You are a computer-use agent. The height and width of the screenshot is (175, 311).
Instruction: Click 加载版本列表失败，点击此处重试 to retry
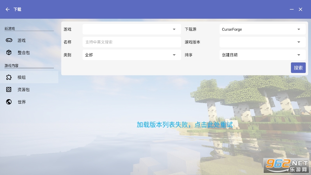point(184,125)
